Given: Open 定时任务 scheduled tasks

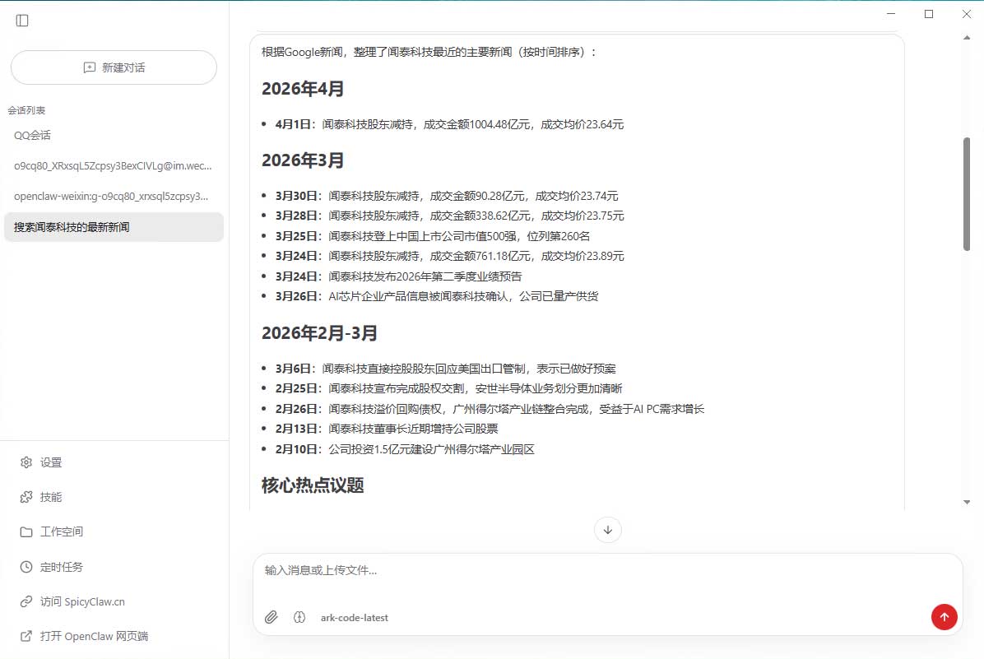Looking at the screenshot, I should coord(52,567).
